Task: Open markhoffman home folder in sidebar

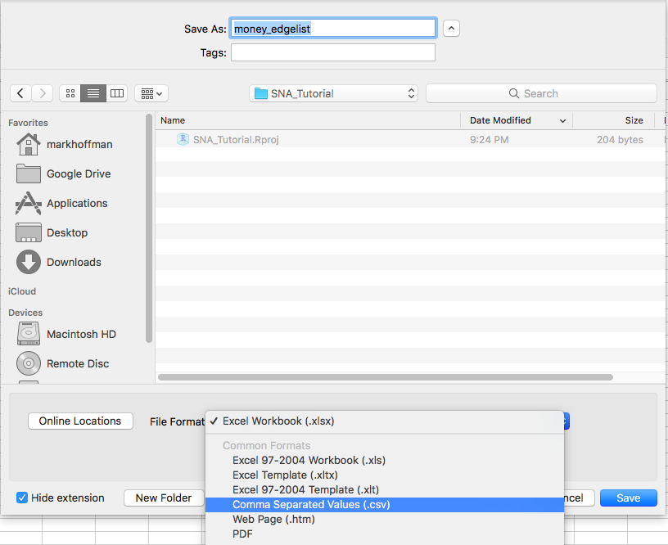Action: [79, 145]
